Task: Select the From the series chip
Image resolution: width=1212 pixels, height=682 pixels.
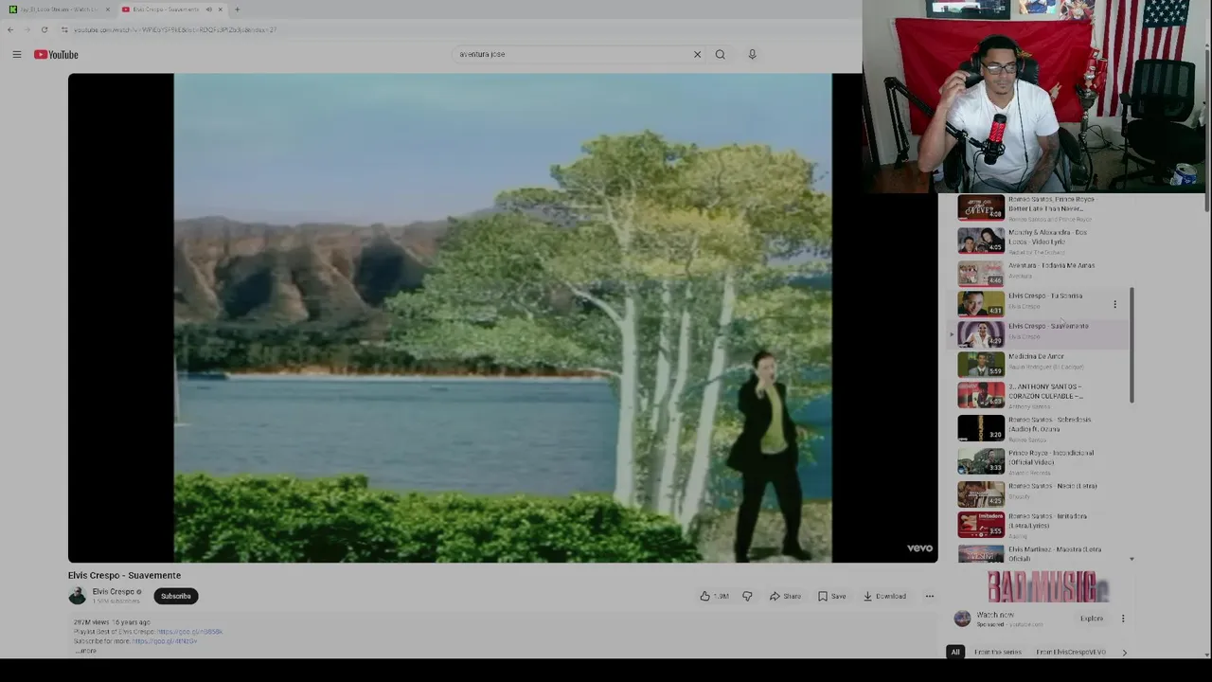Action: pyautogui.click(x=998, y=652)
